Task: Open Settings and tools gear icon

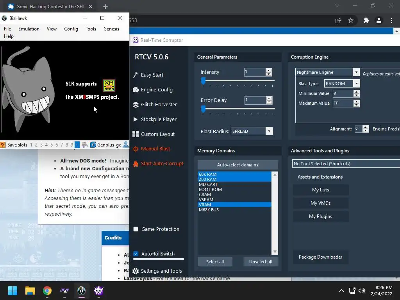Action: coord(136,271)
